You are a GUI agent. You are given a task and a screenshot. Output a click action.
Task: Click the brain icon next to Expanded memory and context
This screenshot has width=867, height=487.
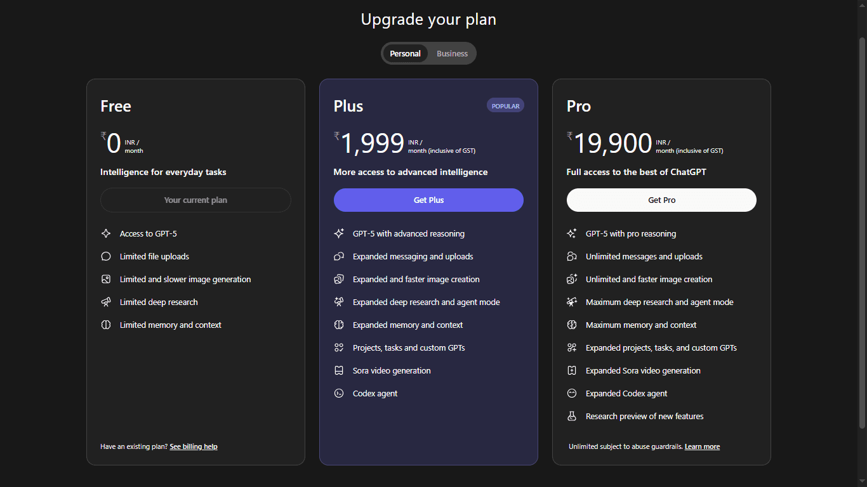pos(339,325)
